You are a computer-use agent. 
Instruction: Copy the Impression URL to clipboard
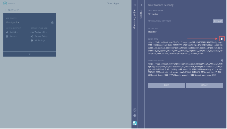[222, 61]
